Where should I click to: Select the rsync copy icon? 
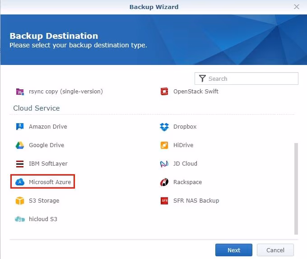point(19,92)
